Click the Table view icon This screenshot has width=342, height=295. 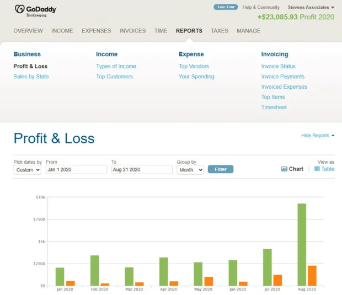(x=317, y=169)
